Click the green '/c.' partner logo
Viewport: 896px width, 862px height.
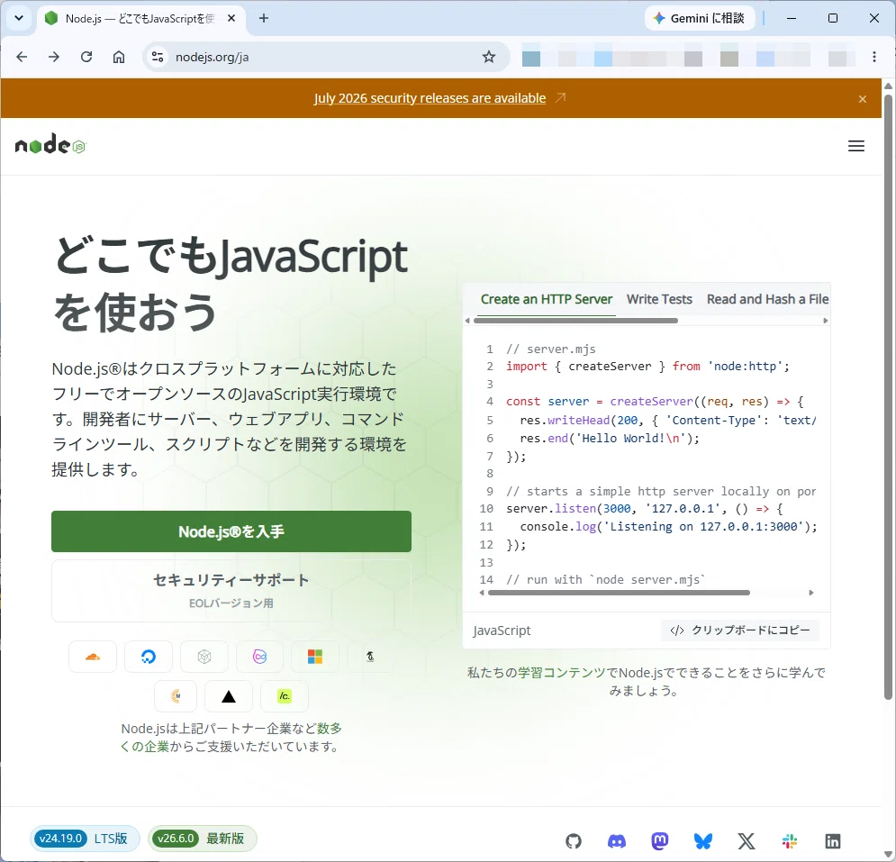(x=284, y=696)
